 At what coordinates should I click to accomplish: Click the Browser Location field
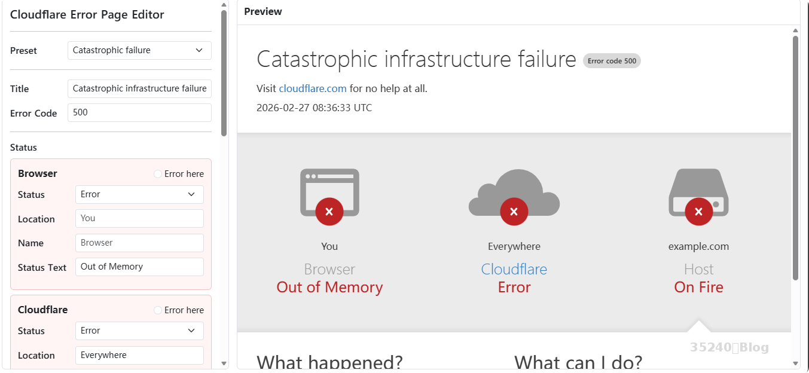[139, 218]
